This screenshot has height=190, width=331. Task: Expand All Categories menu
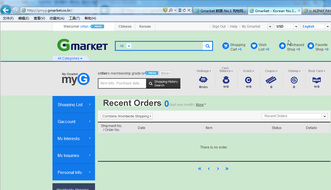[x=70, y=58]
